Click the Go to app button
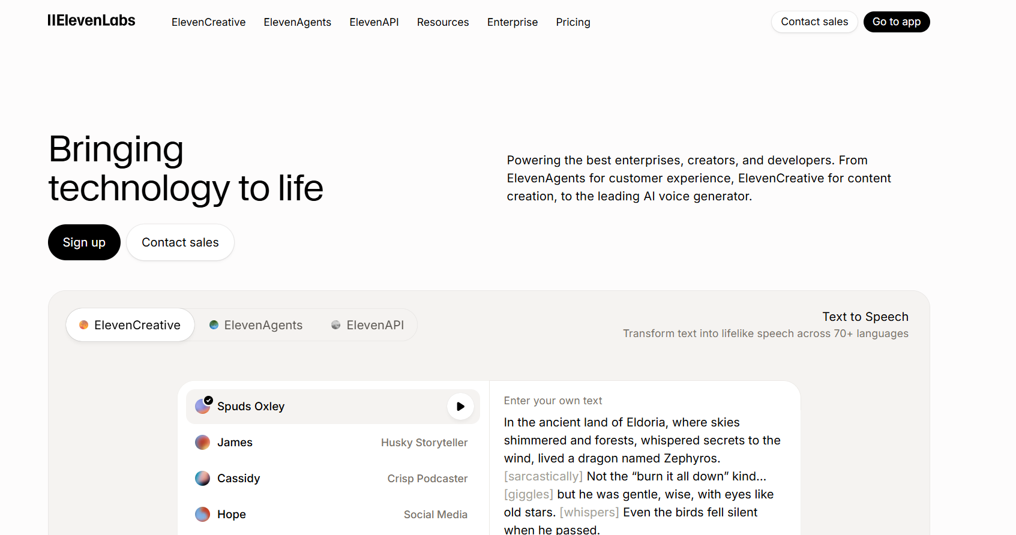This screenshot has height=535, width=1016. pyautogui.click(x=896, y=22)
